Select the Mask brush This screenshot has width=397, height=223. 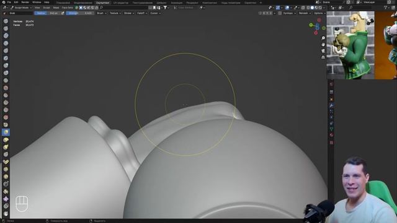(6, 214)
